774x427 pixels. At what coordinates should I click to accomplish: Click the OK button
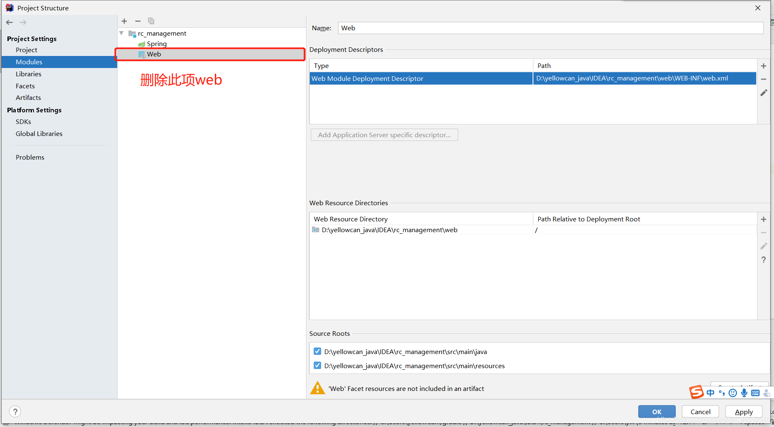click(x=657, y=412)
